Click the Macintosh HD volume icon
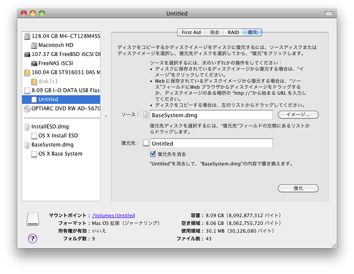The image size is (354, 274). pos(34,45)
